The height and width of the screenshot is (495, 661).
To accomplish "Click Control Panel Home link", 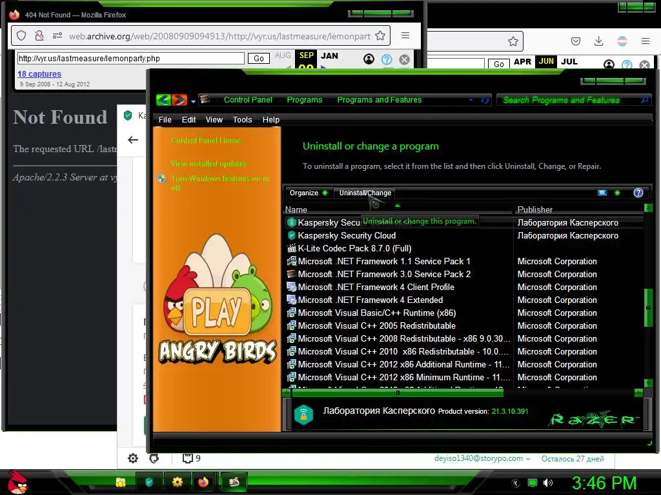I will click(x=206, y=140).
